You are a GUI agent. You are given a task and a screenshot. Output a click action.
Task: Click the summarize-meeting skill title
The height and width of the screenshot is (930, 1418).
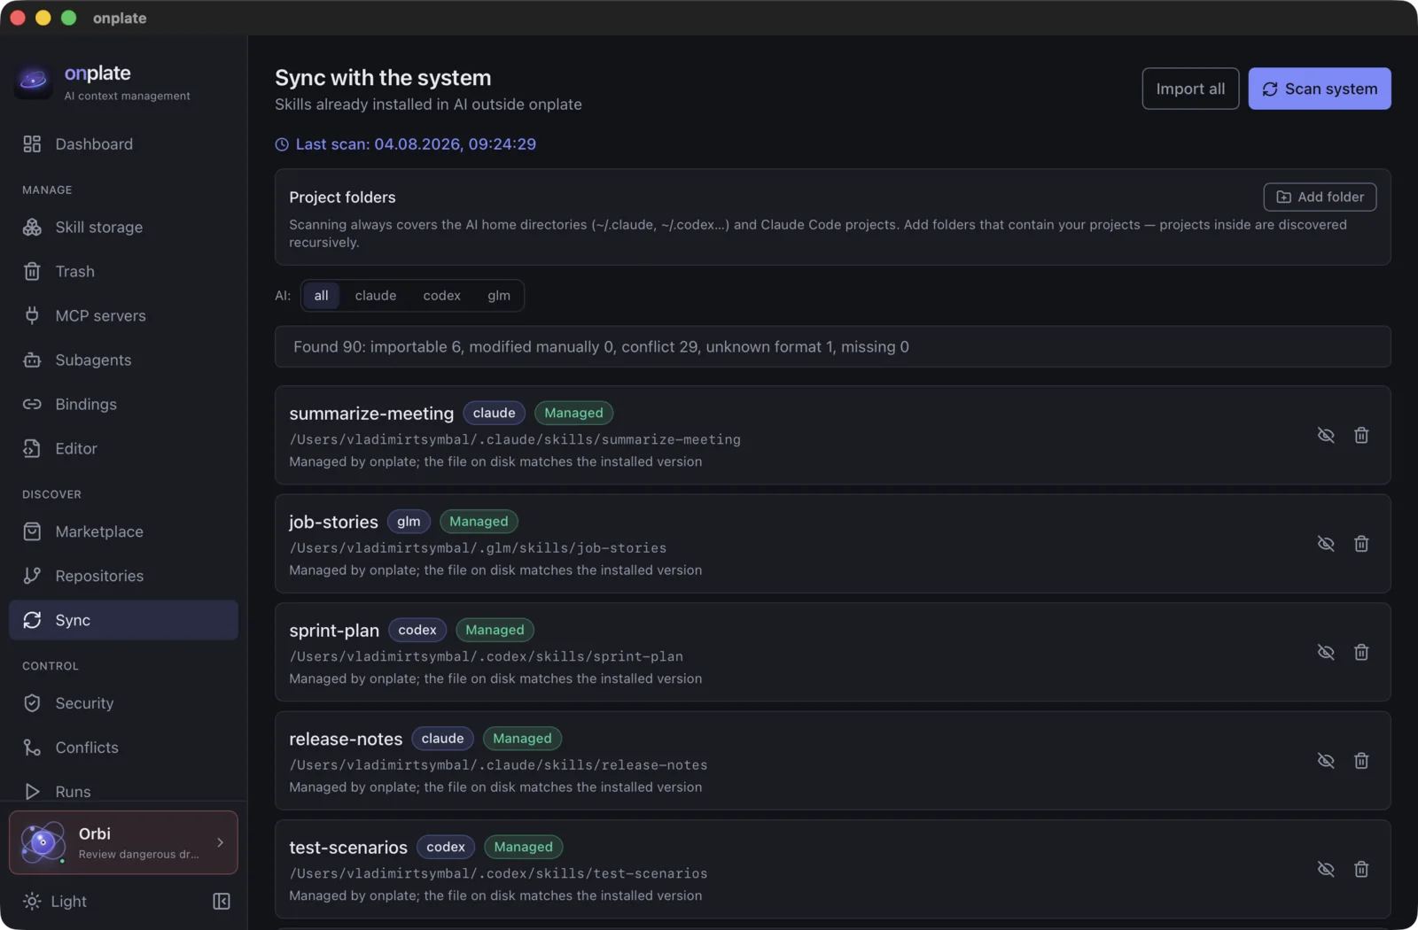coord(371,414)
